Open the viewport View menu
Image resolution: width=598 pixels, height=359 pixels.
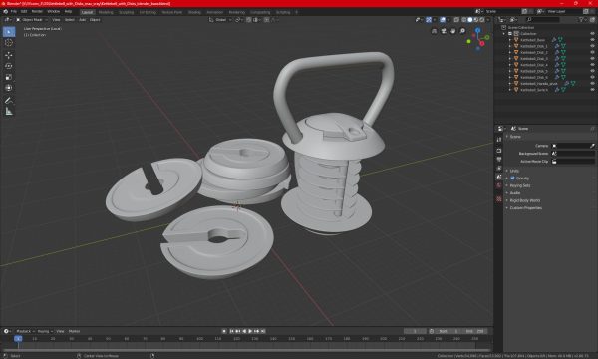(56, 20)
